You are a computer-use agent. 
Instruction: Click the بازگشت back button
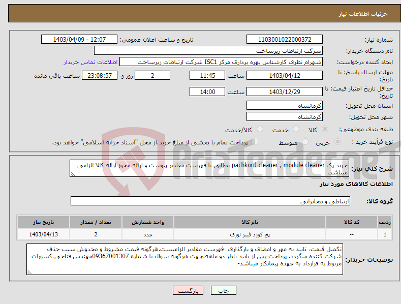coord(188,290)
